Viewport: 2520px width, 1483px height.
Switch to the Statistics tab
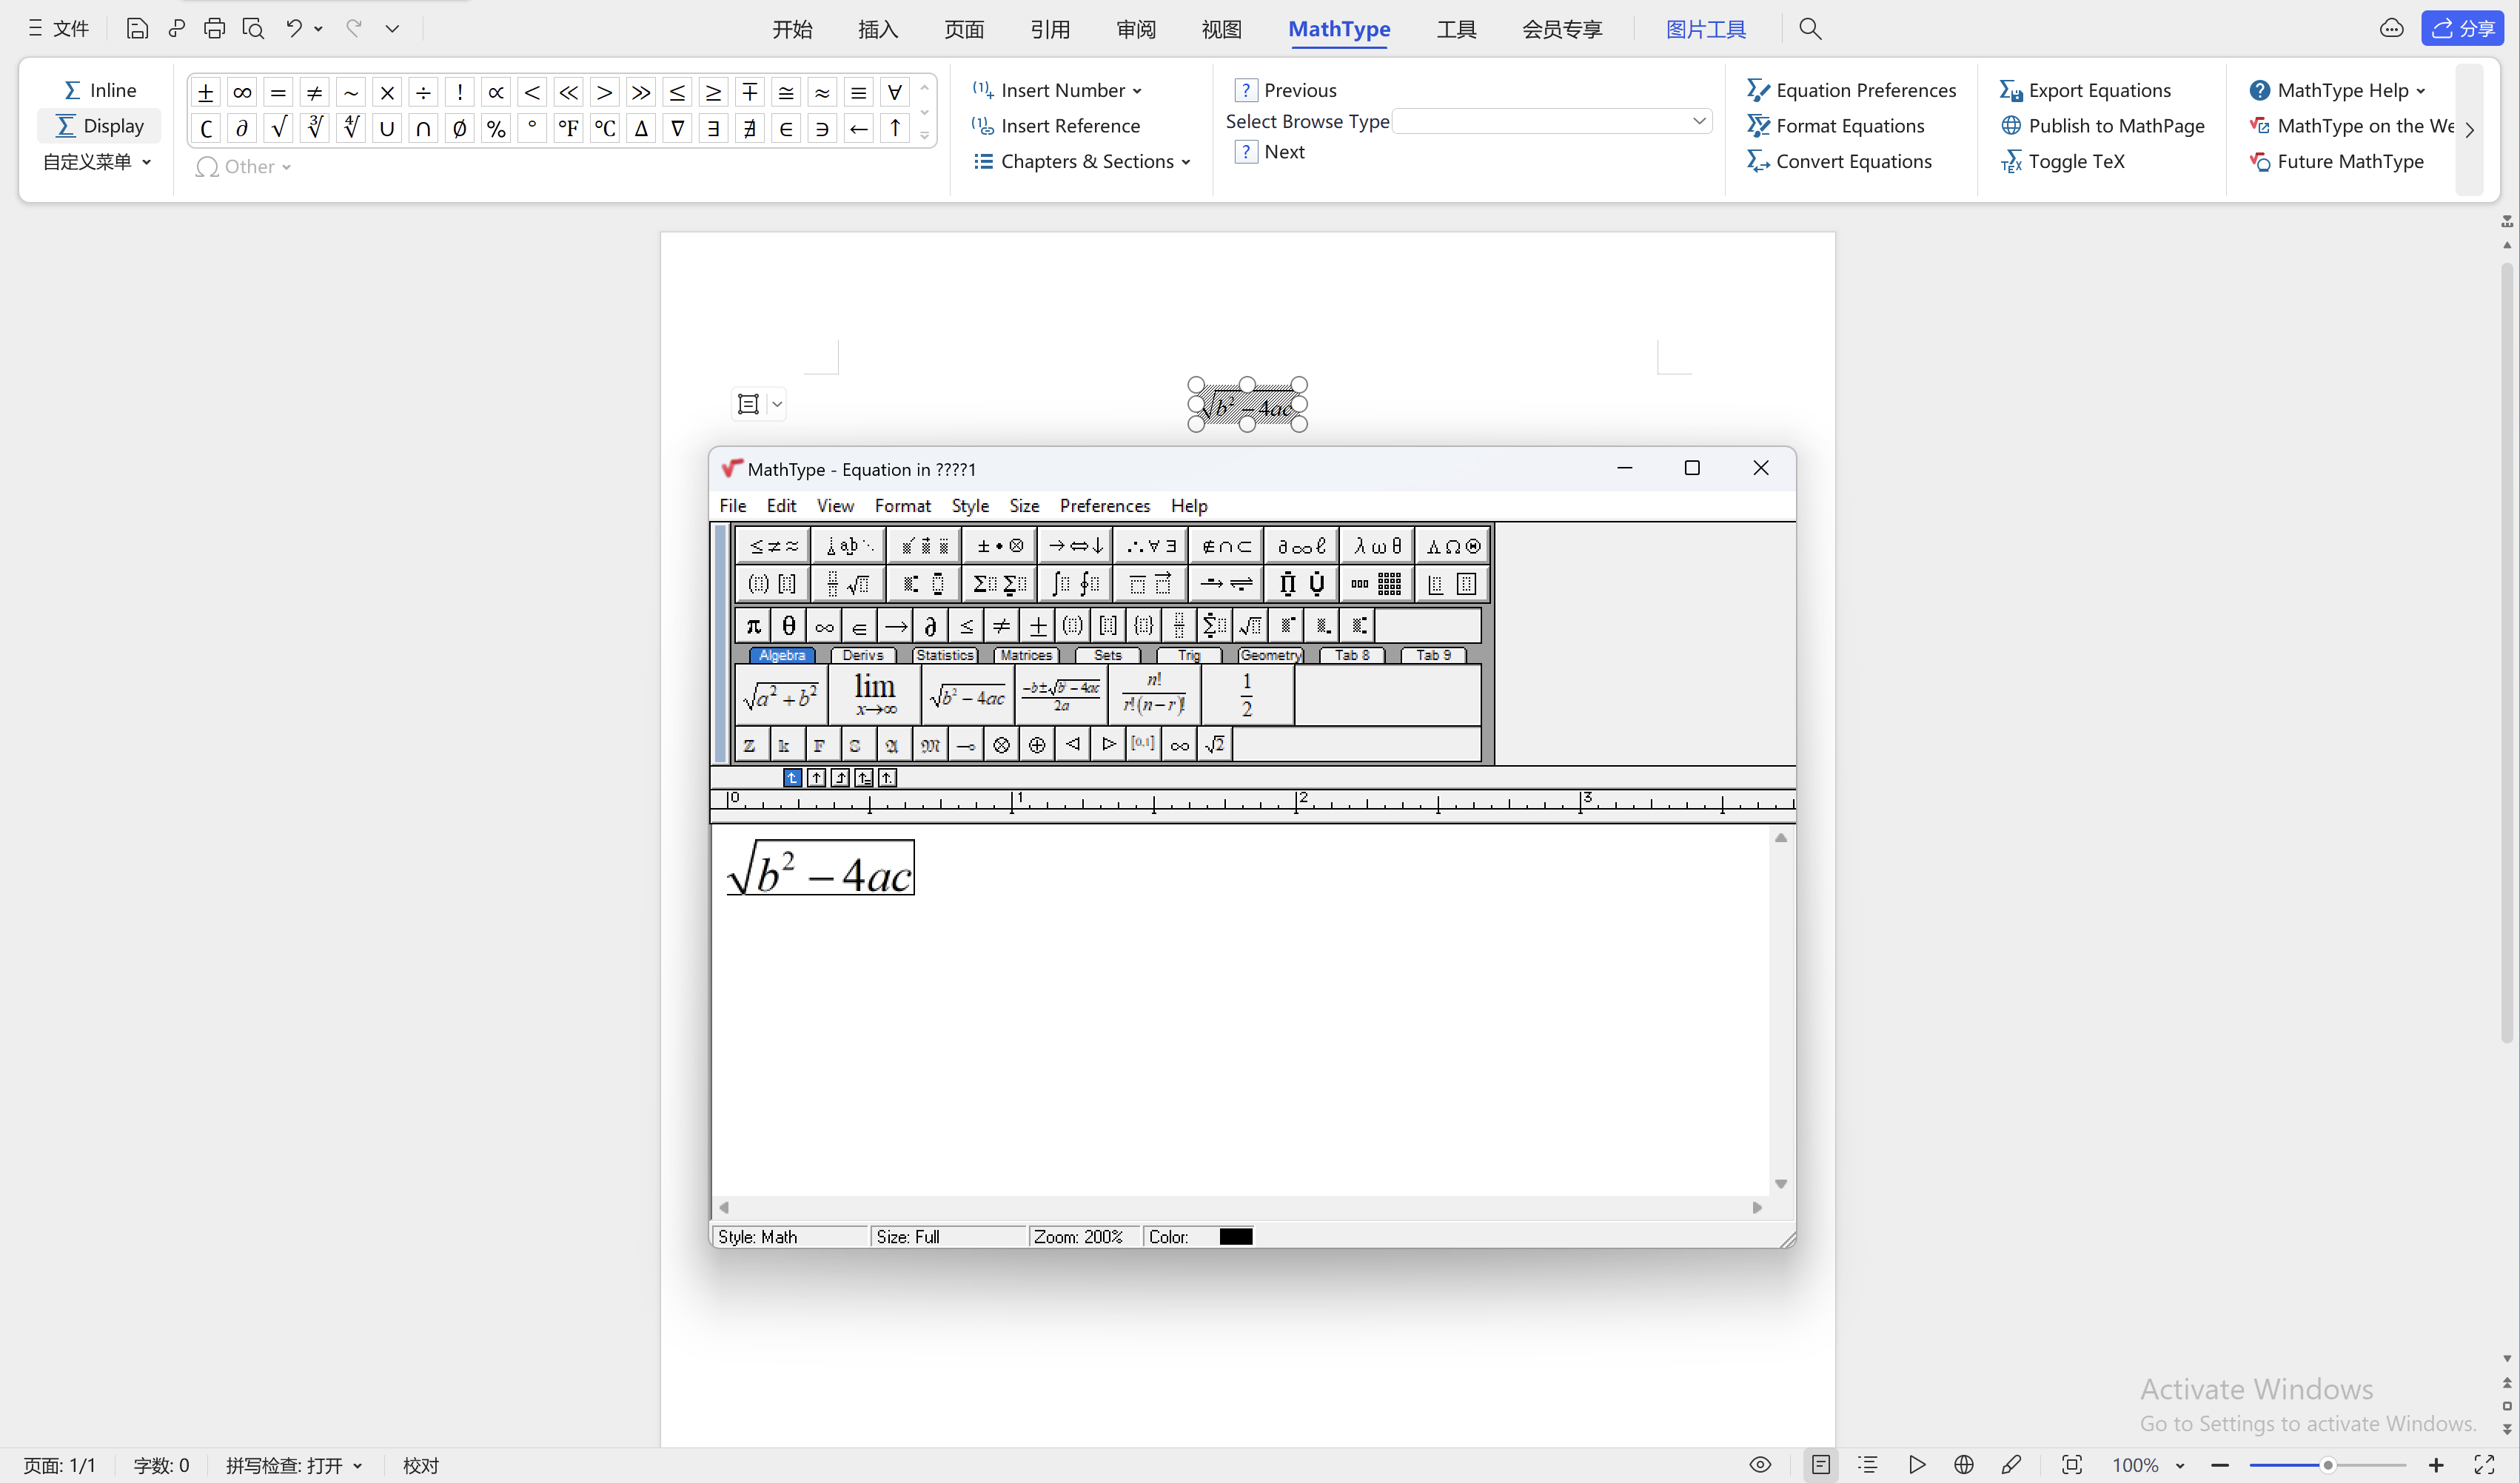[945, 655]
